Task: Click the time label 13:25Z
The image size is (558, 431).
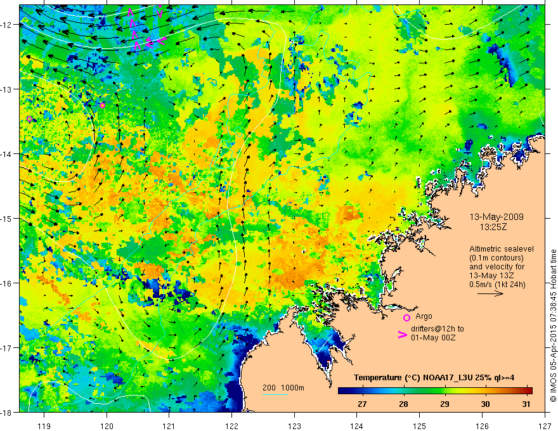Action: (493, 226)
